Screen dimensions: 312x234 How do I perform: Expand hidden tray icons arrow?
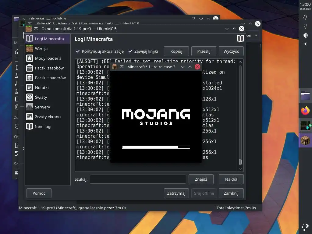click(305, 44)
